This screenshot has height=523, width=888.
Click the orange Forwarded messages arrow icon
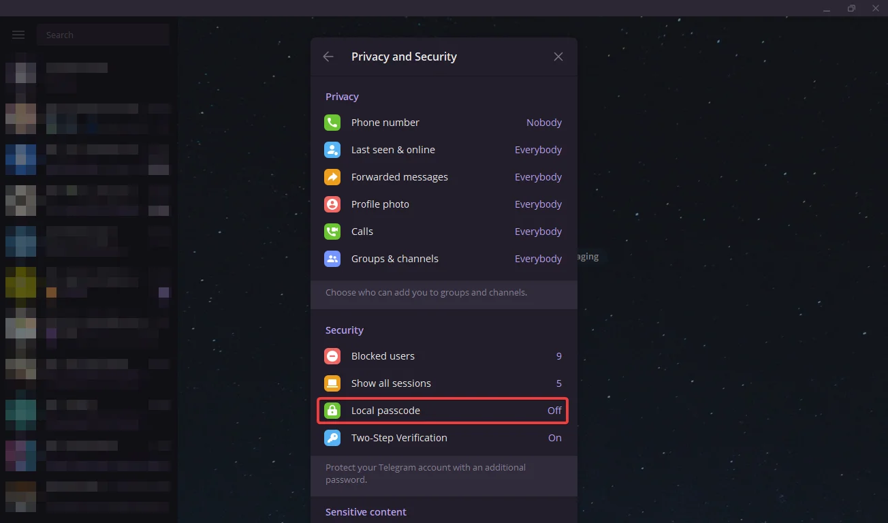[x=332, y=177]
